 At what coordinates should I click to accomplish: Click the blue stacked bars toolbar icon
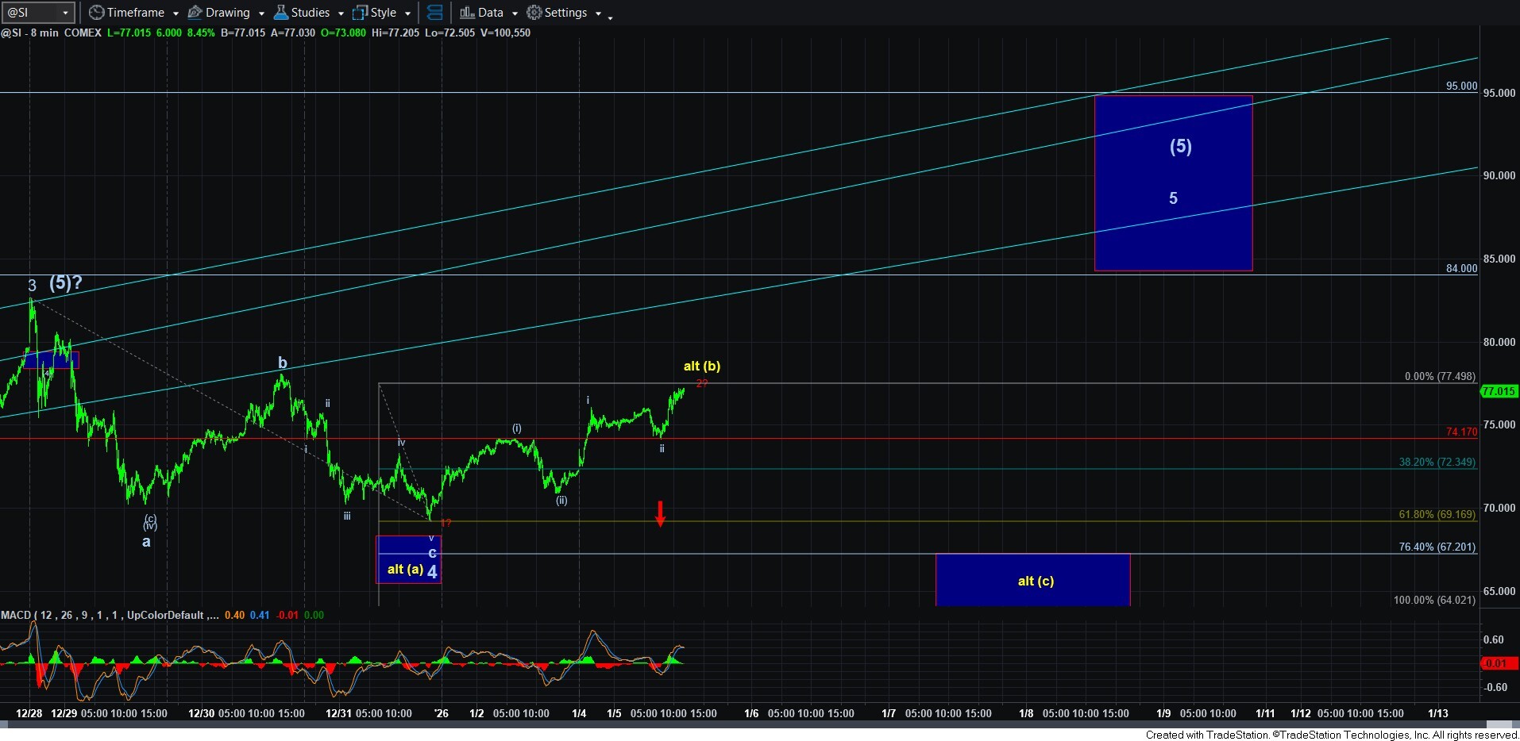434,13
